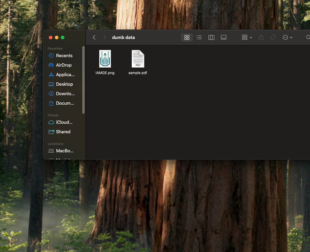Go forward with the right chevron
The width and height of the screenshot is (310, 252).
click(x=105, y=37)
